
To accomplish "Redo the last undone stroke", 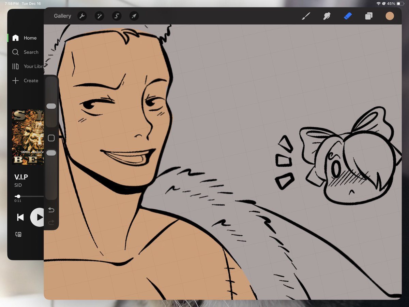I will 51,223.
